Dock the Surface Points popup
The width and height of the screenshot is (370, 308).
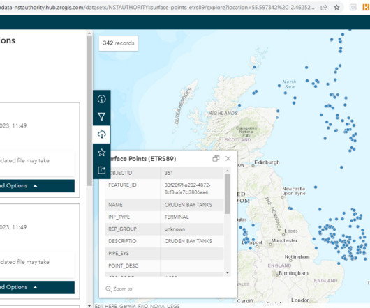click(216, 158)
